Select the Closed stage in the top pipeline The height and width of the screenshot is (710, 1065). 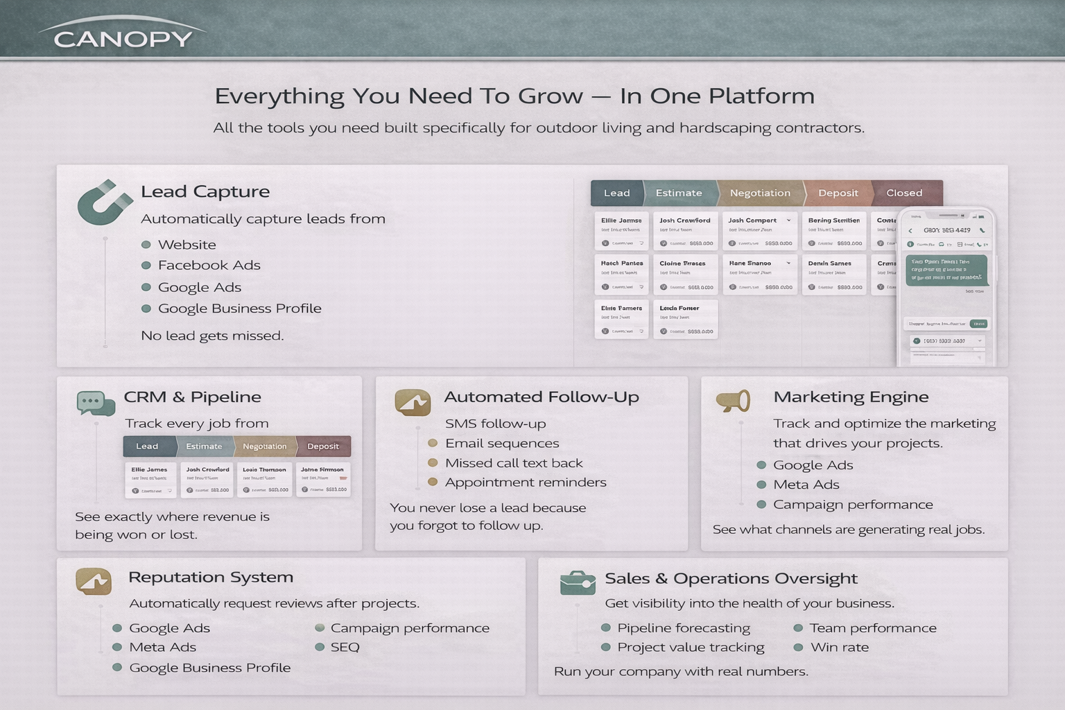[904, 193]
